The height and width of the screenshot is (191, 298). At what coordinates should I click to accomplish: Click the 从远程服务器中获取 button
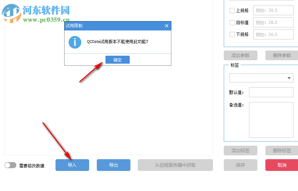[175, 165]
